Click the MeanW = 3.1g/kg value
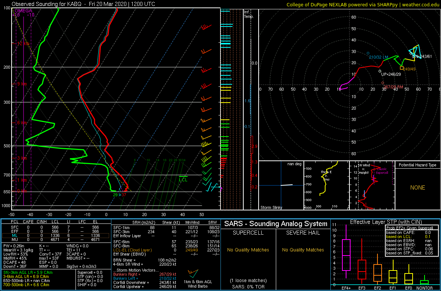Image resolution: width=441 pixels, height=291 pixels. 18,250
